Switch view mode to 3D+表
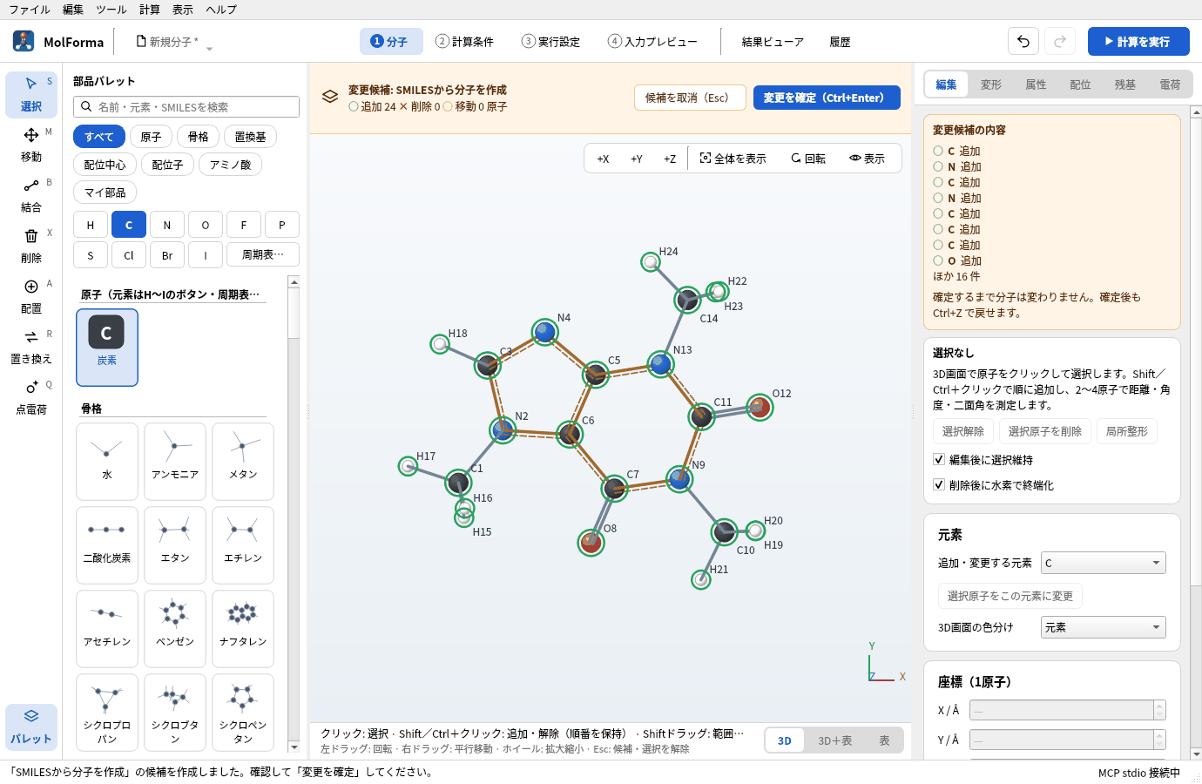The height and width of the screenshot is (784, 1202). click(x=834, y=740)
